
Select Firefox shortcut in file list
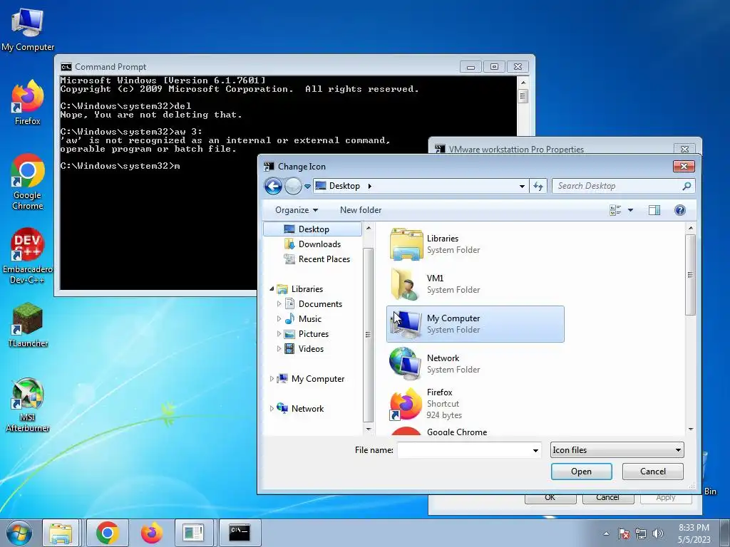[x=475, y=404]
